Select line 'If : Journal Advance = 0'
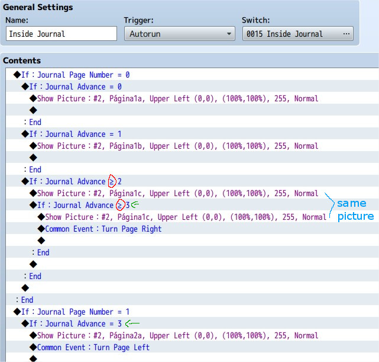 point(192,87)
